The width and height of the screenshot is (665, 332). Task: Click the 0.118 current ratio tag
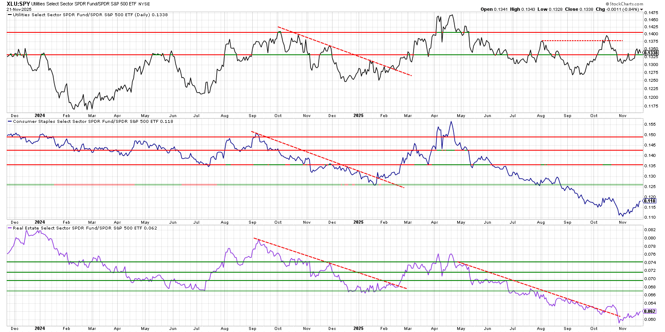click(x=650, y=201)
